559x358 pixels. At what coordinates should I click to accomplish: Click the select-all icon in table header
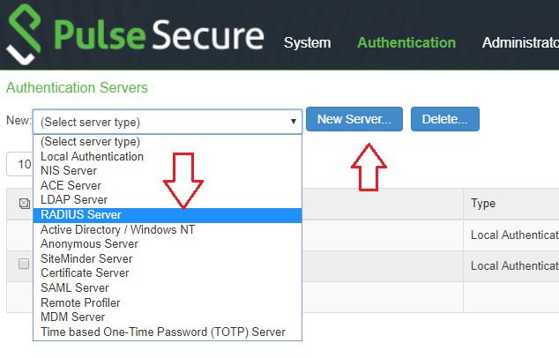tap(24, 204)
